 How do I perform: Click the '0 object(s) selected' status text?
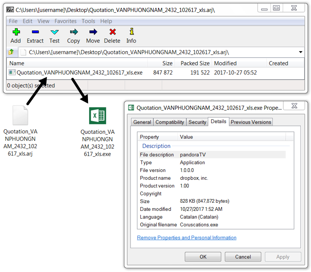31,85
